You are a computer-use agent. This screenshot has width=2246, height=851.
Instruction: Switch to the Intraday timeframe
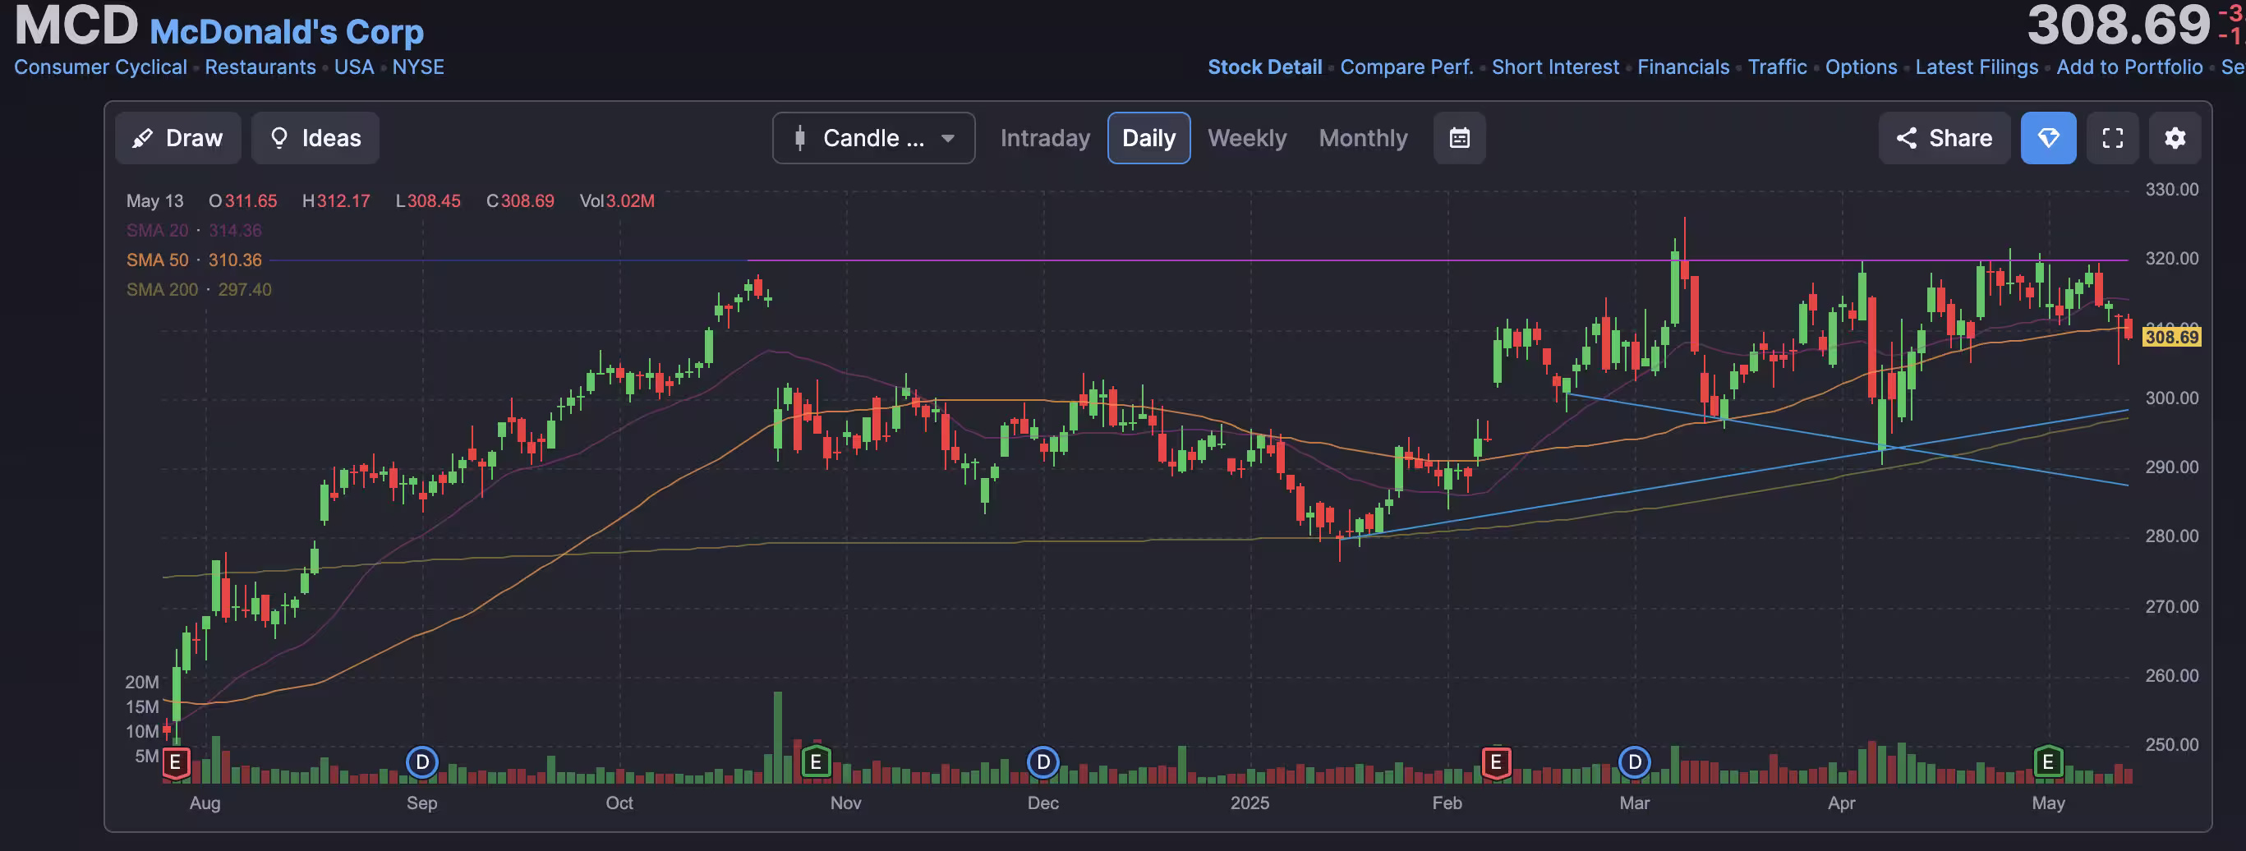(x=1044, y=138)
